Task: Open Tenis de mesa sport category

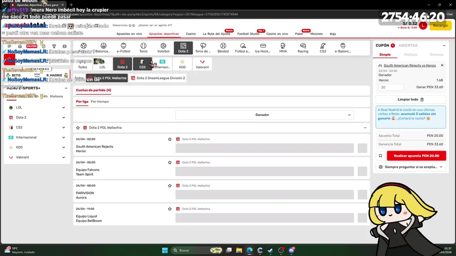Action: pos(203,48)
